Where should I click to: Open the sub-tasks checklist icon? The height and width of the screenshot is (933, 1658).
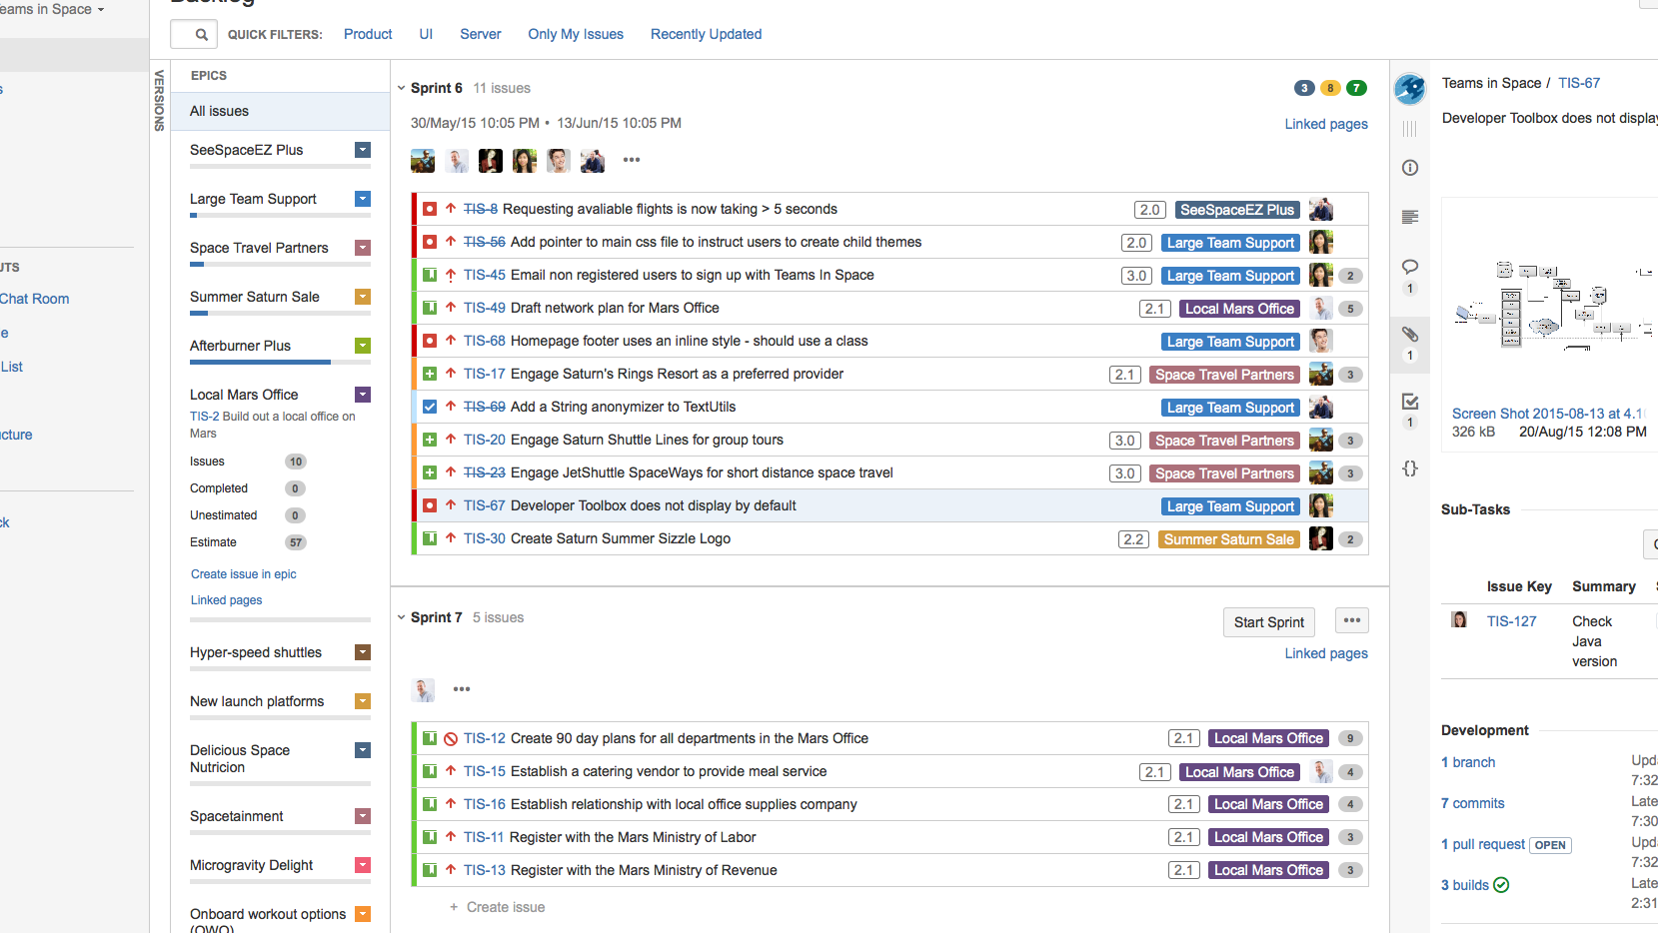click(1410, 402)
